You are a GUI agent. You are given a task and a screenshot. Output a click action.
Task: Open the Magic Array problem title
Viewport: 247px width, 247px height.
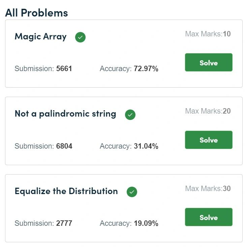(41, 37)
